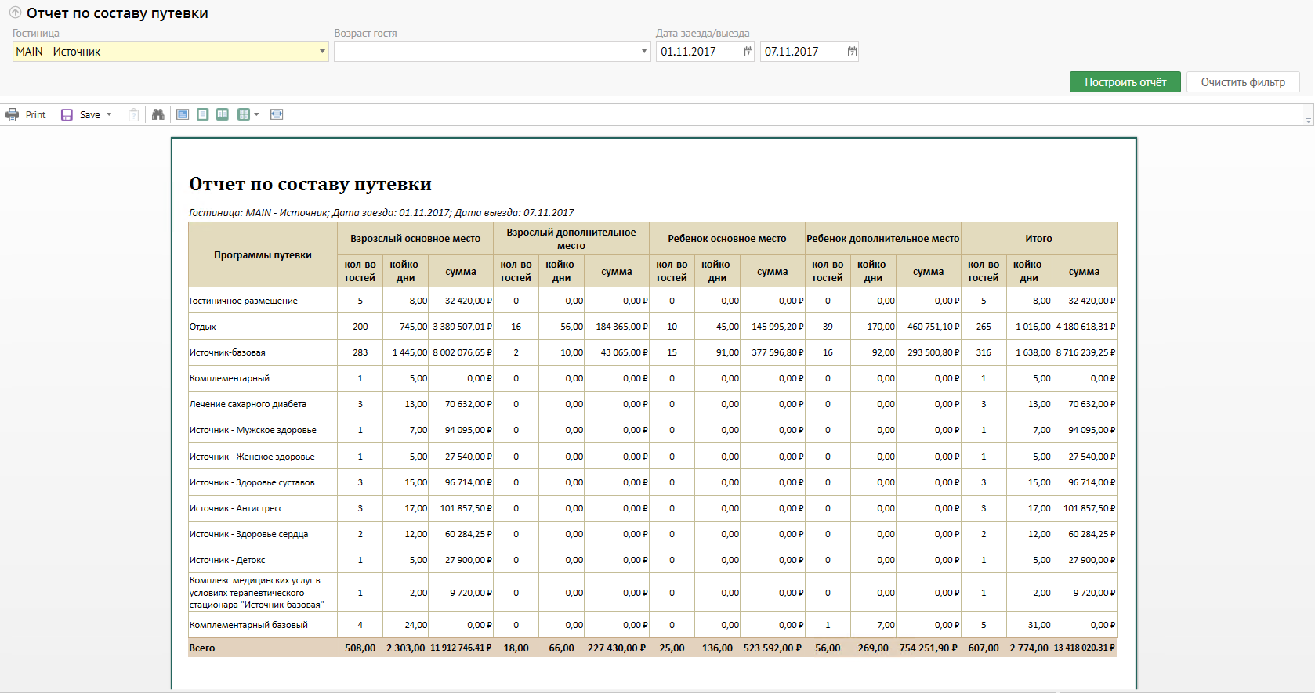The width and height of the screenshot is (1315, 693).
Task: Click the Save floppy disk icon
Action: 67,115
